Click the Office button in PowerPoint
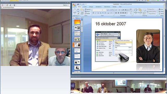This screenshot has width=167, height=94. click(x=74, y=5)
